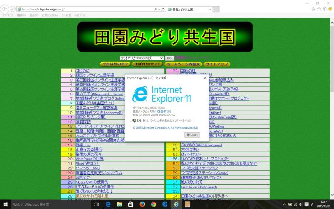Image resolution: width=334 pixels, height=209 pixels.
Task: Expand the つづきパッピア site dropdown
Action: 142,58
